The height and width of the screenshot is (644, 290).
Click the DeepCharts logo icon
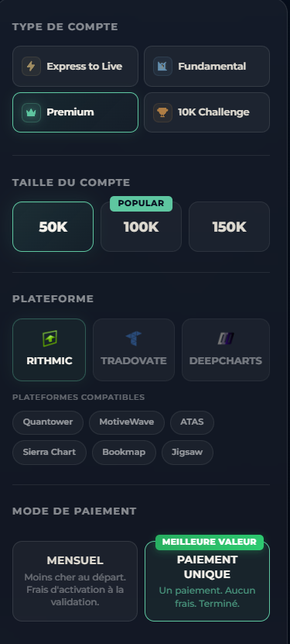[x=226, y=339]
